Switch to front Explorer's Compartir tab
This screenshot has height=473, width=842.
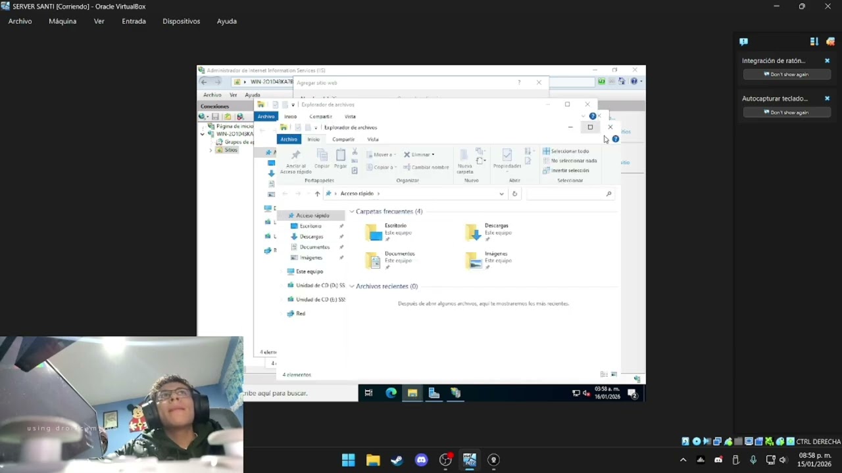point(343,139)
